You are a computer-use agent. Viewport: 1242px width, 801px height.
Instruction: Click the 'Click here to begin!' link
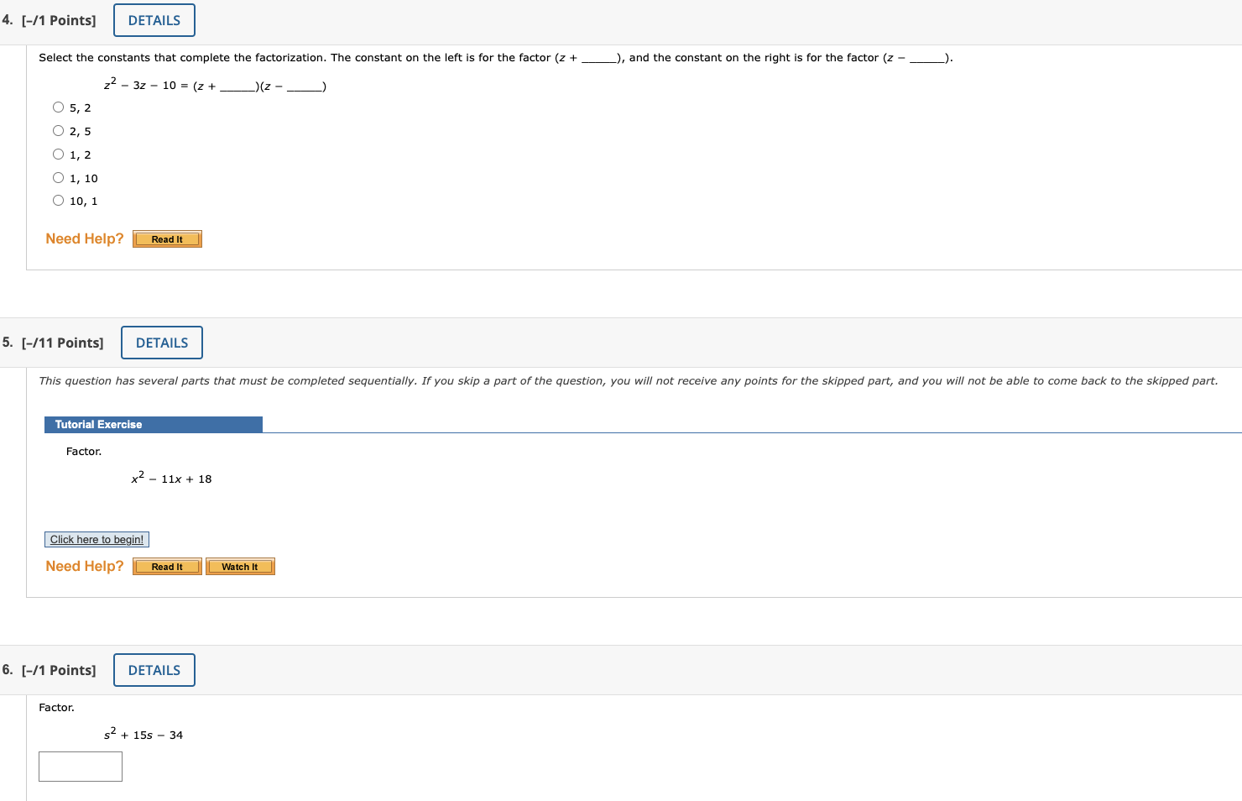click(x=96, y=539)
